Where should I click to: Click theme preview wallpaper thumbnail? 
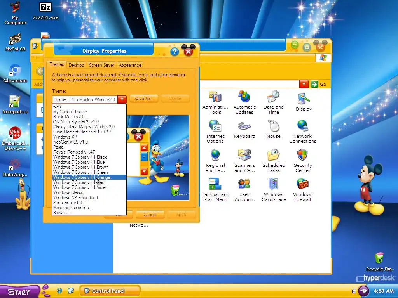158,158
